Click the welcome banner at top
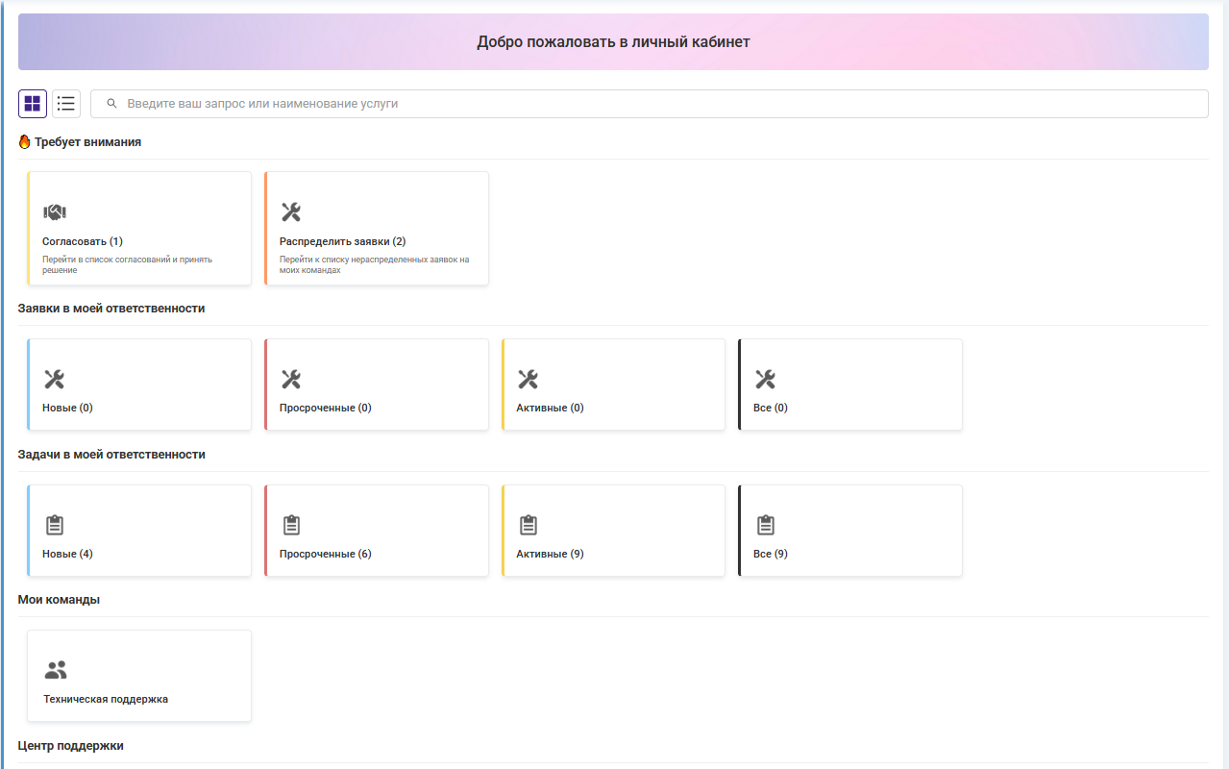The image size is (1229, 769). (x=613, y=42)
